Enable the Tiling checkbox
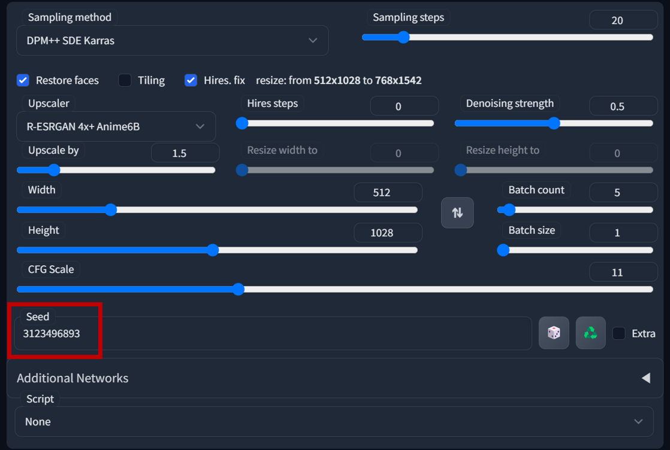The image size is (670, 450). 125,80
